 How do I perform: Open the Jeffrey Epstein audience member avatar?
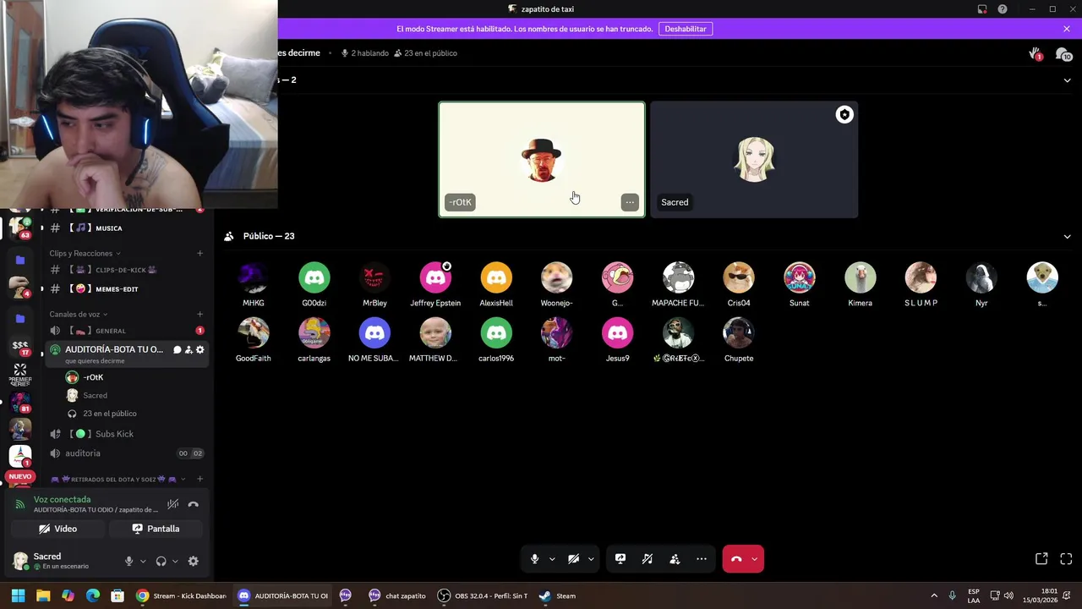pyautogui.click(x=435, y=277)
